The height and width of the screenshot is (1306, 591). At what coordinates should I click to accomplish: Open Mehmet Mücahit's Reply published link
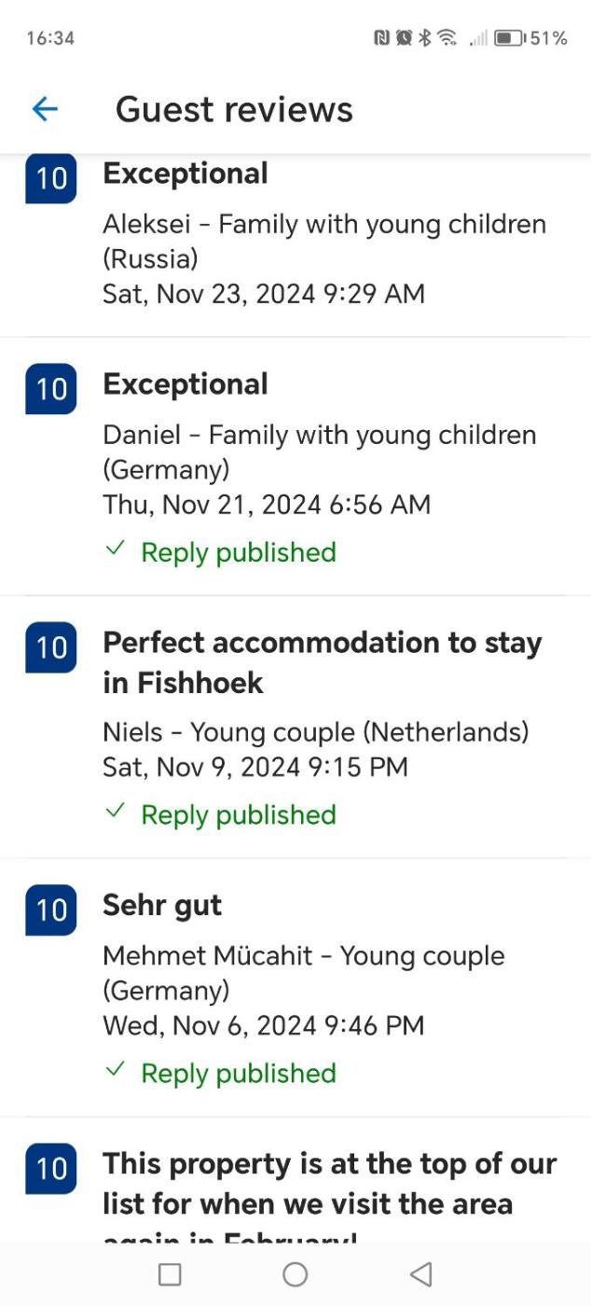click(238, 1073)
